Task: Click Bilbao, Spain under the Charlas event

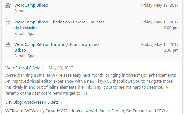Action: (x=26, y=34)
